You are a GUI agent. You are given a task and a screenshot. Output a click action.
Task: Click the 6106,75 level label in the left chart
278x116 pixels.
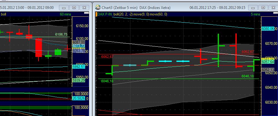[61, 34]
